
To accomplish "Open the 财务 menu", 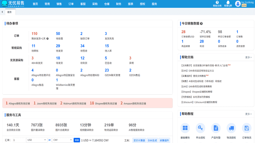I will coord(119,4).
